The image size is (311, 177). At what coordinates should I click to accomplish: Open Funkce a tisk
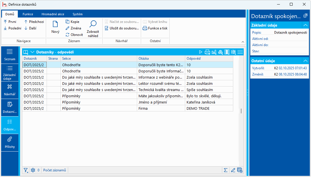[x=155, y=28]
